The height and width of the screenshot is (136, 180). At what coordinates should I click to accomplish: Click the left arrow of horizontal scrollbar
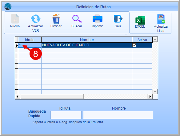[17, 96]
